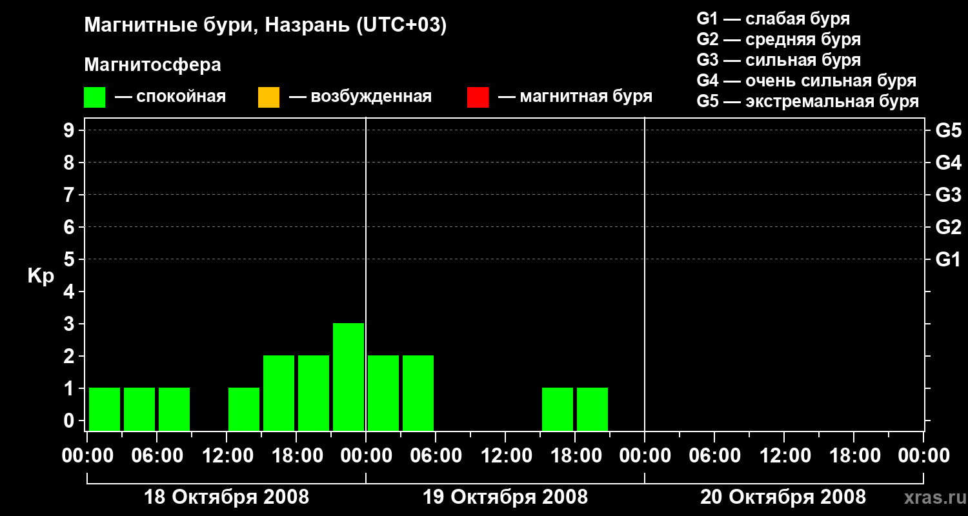Click the 00:00 label starting 19 Октября
This screenshot has height=516, width=968.
(366, 456)
